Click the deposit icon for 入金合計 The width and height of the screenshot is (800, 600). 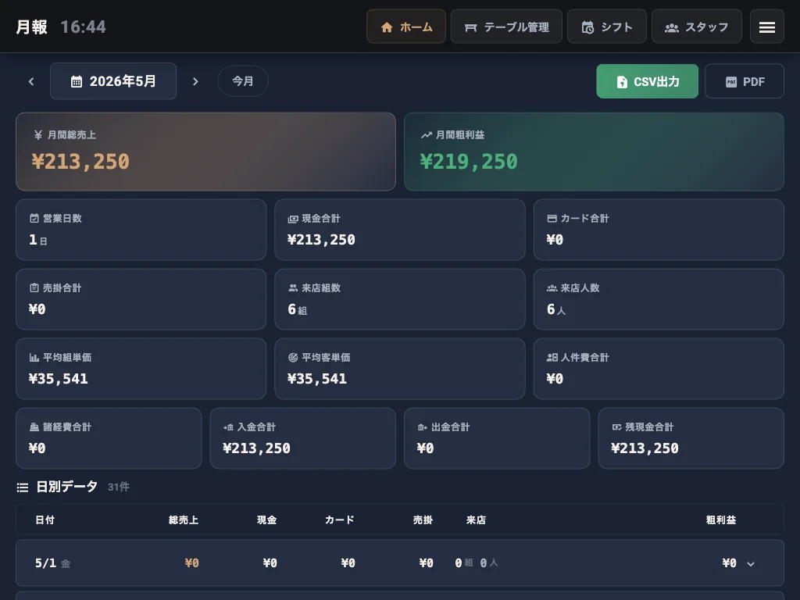click(228, 427)
